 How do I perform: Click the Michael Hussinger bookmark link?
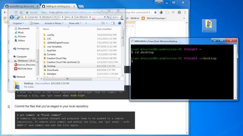click(156, 18)
